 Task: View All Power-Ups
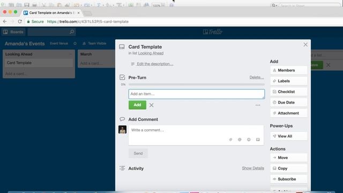coord(288,136)
